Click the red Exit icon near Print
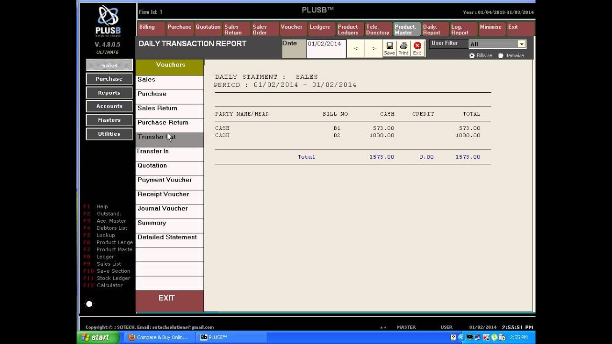The image size is (612, 344). pos(417,49)
